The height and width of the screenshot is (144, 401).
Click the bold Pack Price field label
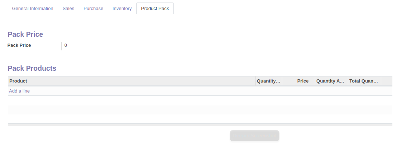point(19,45)
